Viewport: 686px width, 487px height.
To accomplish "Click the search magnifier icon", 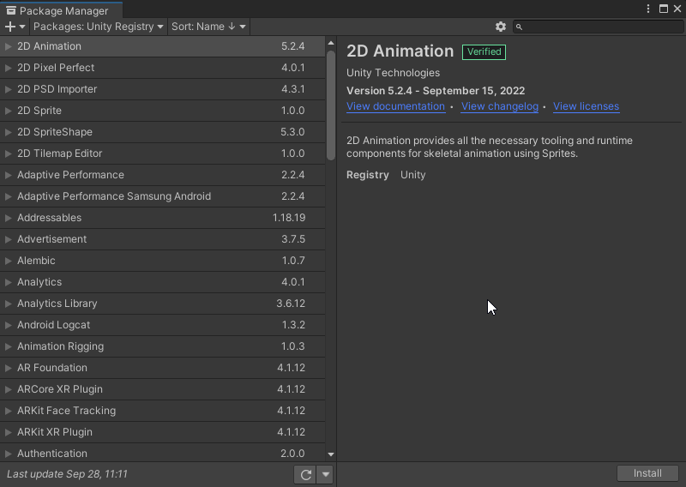I will tap(519, 27).
